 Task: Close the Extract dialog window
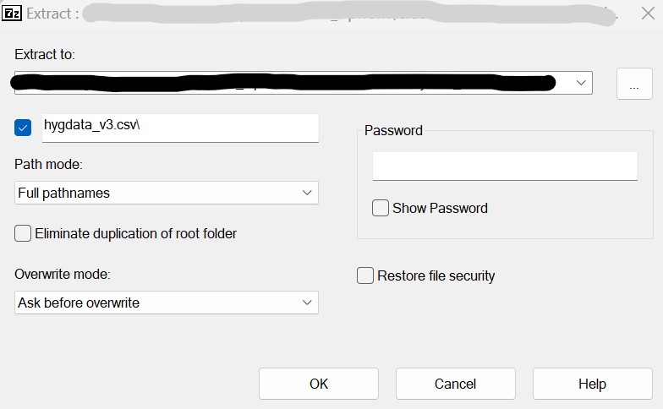click(x=647, y=14)
